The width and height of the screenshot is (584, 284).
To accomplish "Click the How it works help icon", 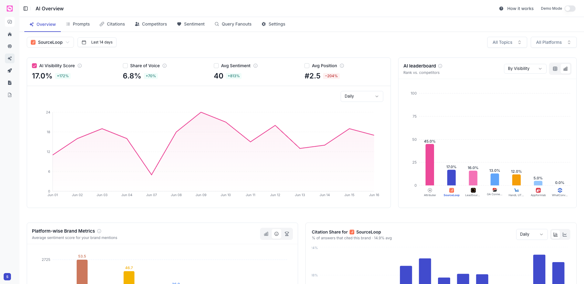I will pyautogui.click(x=501, y=9).
